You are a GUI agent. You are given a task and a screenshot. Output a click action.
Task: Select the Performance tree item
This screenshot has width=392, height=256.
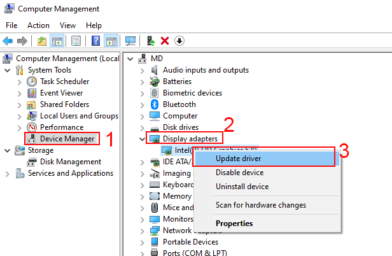[x=62, y=127]
